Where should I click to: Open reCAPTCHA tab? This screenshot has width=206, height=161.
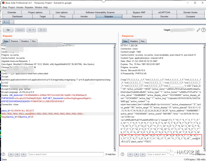164,12
